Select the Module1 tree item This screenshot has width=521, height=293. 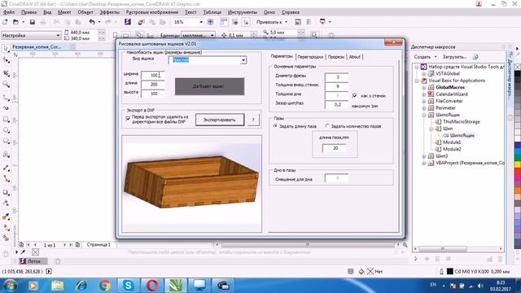(x=452, y=142)
